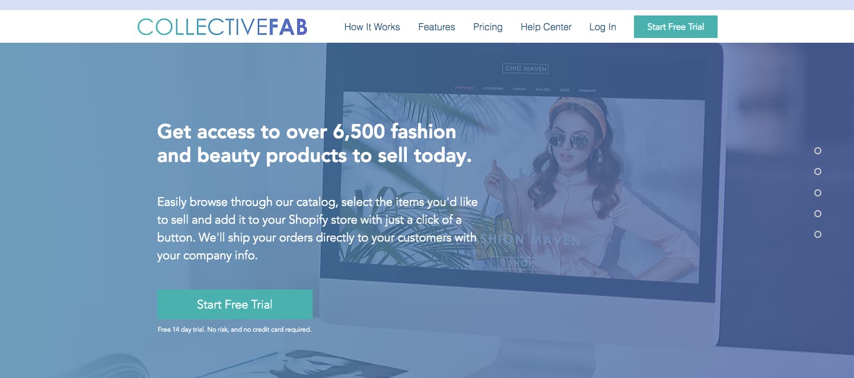854x378 pixels.
Task: Visit the Help Center link
Action: click(546, 27)
